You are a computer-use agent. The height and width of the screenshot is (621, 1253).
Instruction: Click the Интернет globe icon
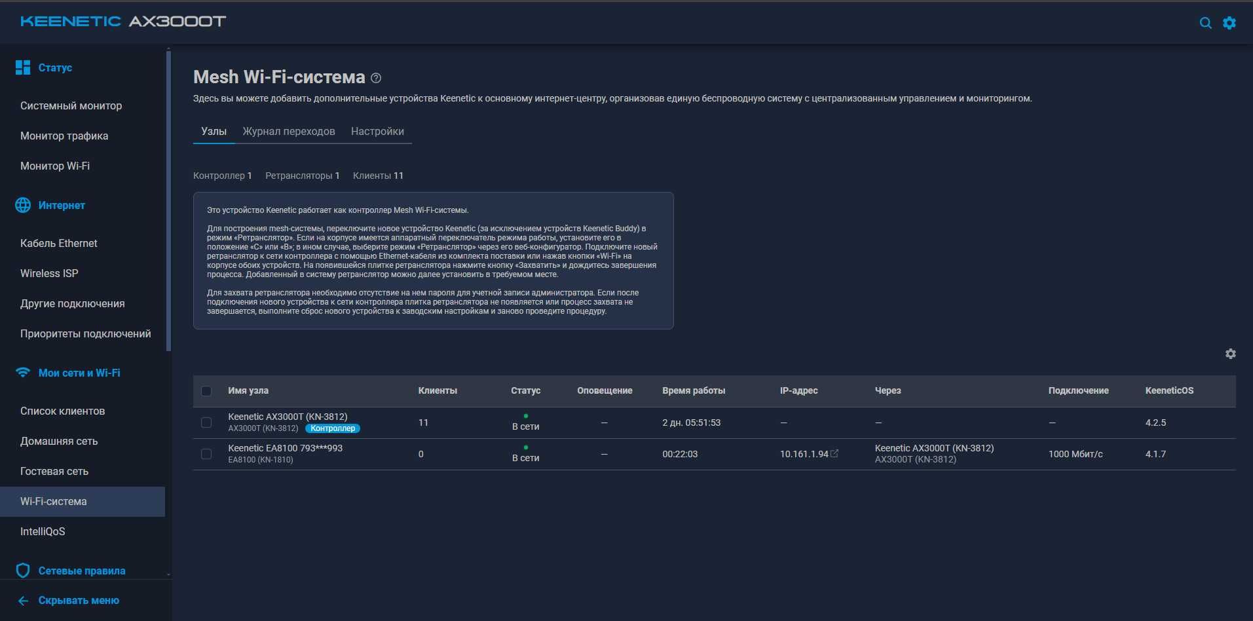(23, 205)
